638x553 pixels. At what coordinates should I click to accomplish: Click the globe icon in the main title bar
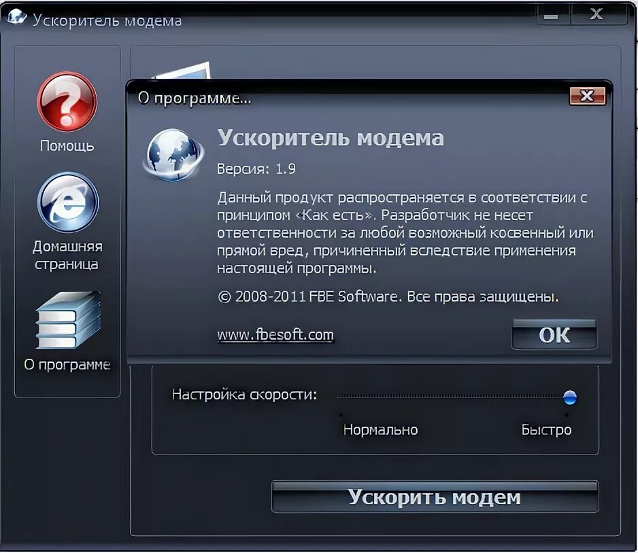(x=17, y=17)
